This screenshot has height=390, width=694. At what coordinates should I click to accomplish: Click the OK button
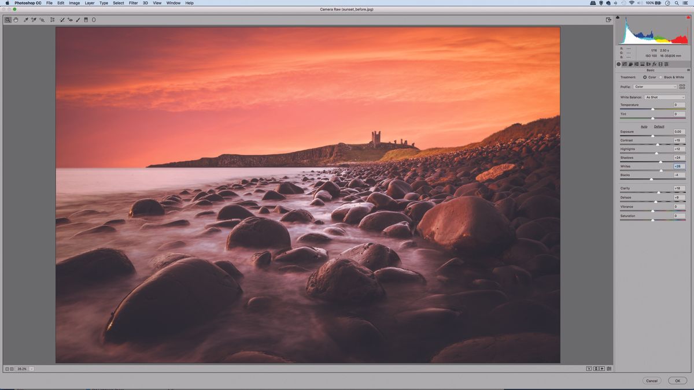coord(678,381)
